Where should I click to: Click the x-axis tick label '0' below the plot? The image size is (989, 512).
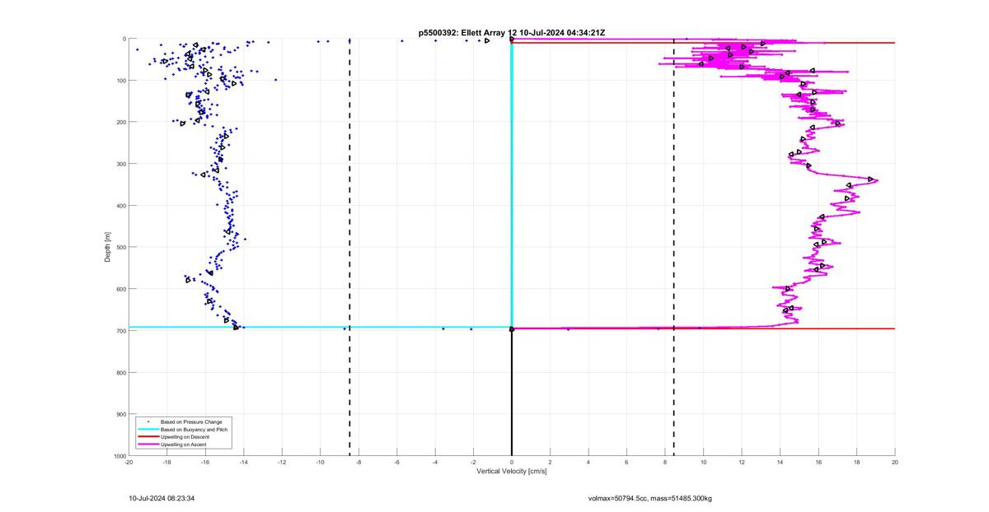pyautogui.click(x=512, y=462)
